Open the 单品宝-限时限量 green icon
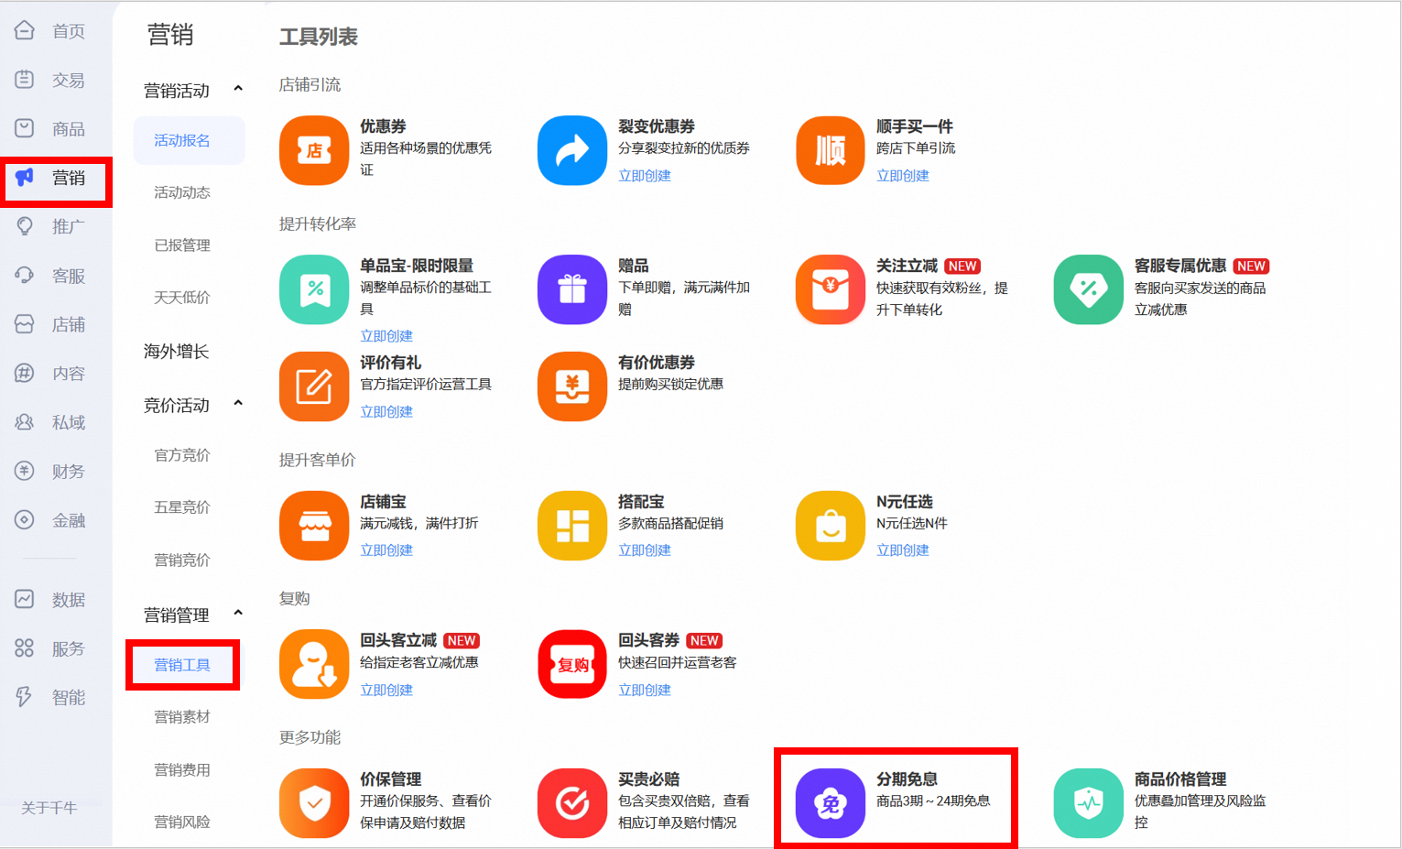The image size is (1402, 849). [314, 289]
